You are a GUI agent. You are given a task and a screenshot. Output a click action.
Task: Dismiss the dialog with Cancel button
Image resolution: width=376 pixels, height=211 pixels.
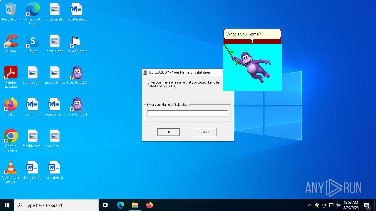coord(205,132)
